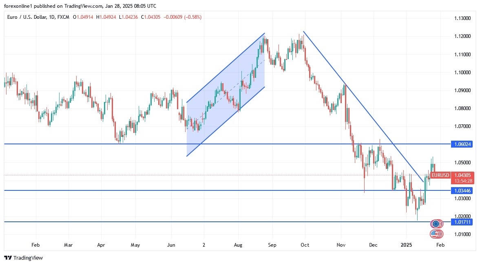Click the US flag economic event marker
Viewport: 480px width, 265px height.
[x=436, y=234]
